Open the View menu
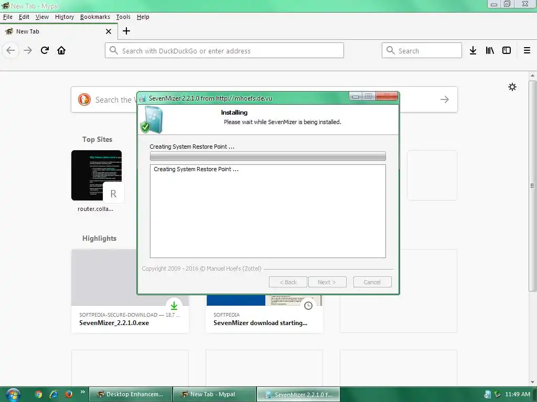Viewport: 537px width, 402px height. (x=42, y=17)
